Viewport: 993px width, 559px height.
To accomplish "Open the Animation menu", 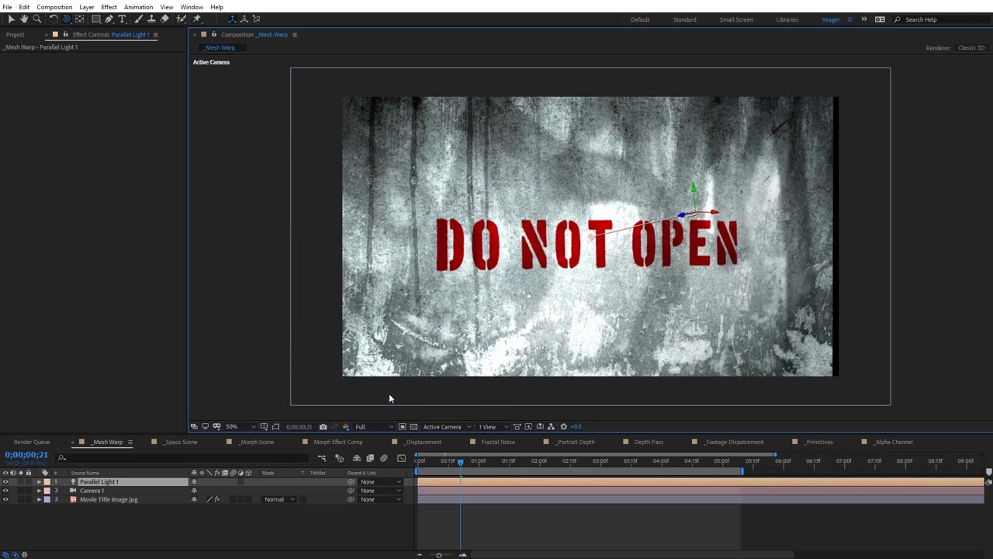I will pyautogui.click(x=138, y=7).
